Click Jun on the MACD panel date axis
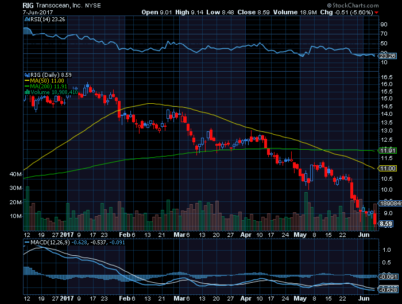The height and width of the screenshot is (304, 402). click(364, 299)
